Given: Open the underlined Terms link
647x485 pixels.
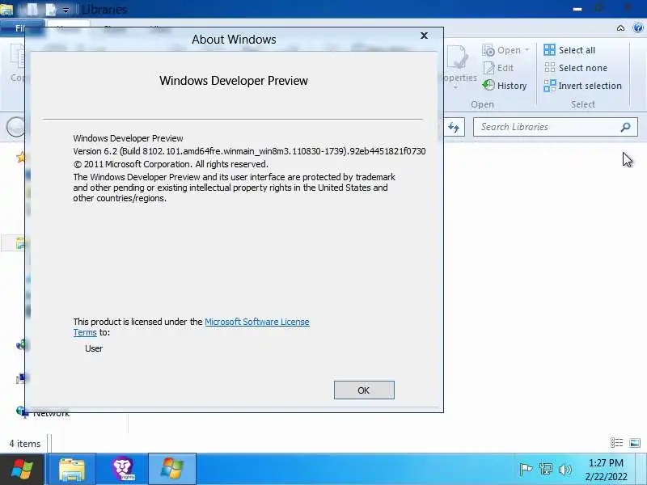Looking at the screenshot, I should 85,332.
